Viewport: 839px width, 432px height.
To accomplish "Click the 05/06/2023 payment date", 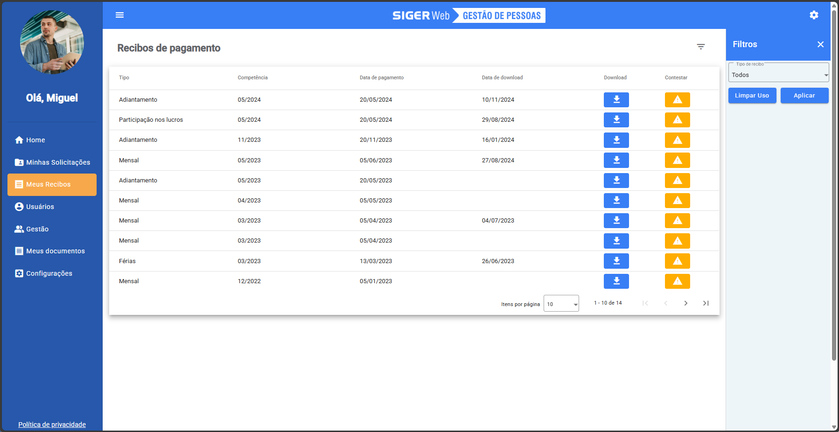I will point(376,160).
